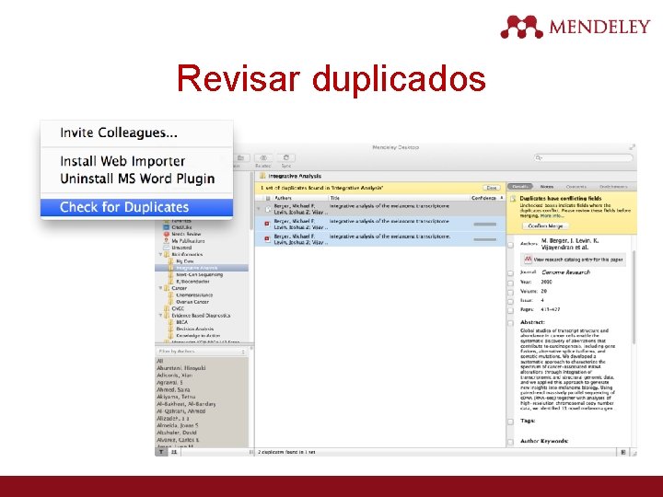663x497 pixels.
Task: Click the full-screen arrows icon in the title bar
Action: (x=632, y=147)
